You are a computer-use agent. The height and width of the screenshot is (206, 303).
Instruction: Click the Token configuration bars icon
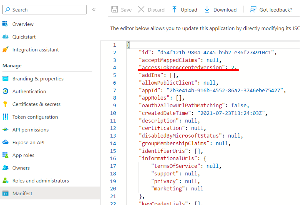(5, 116)
